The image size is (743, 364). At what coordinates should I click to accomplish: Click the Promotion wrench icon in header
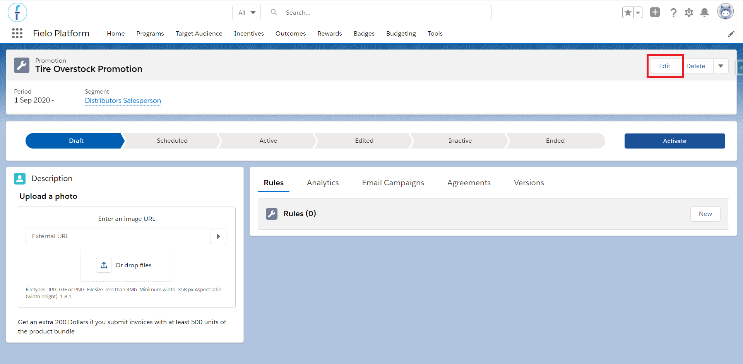pyautogui.click(x=22, y=65)
